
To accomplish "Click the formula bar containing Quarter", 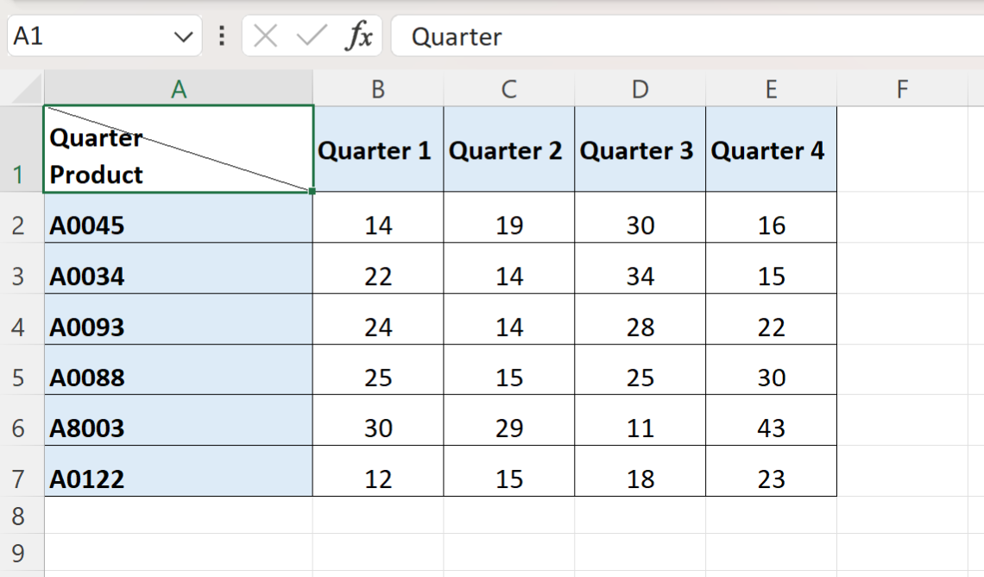I will click(x=687, y=35).
